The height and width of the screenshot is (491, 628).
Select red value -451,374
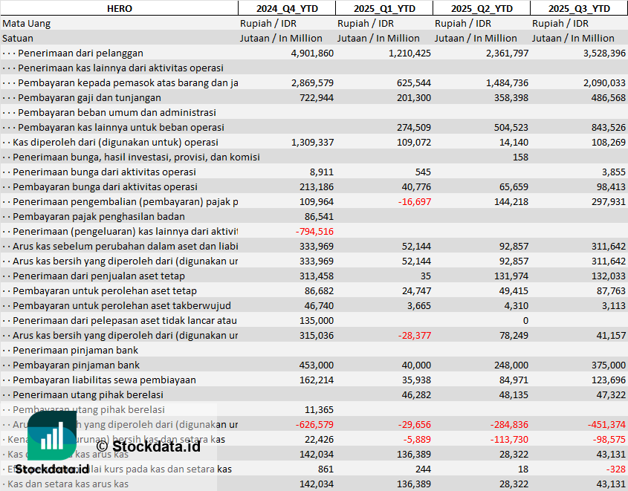(x=606, y=425)
